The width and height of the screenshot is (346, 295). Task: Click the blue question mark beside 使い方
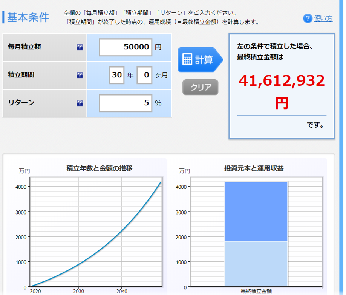[308, 19]
